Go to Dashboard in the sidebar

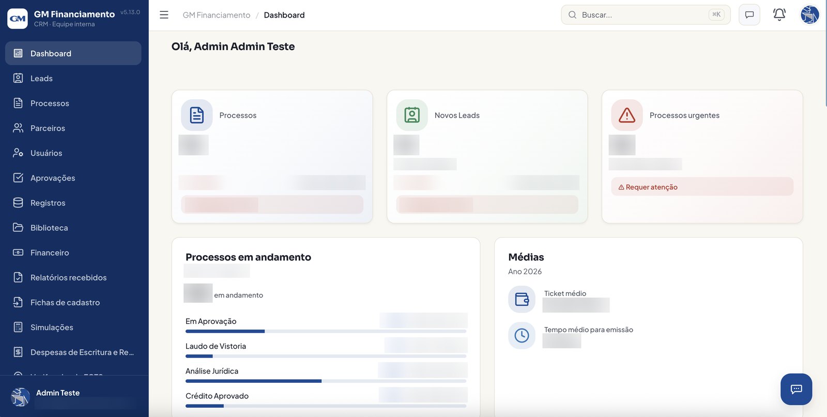pos(73,53)
